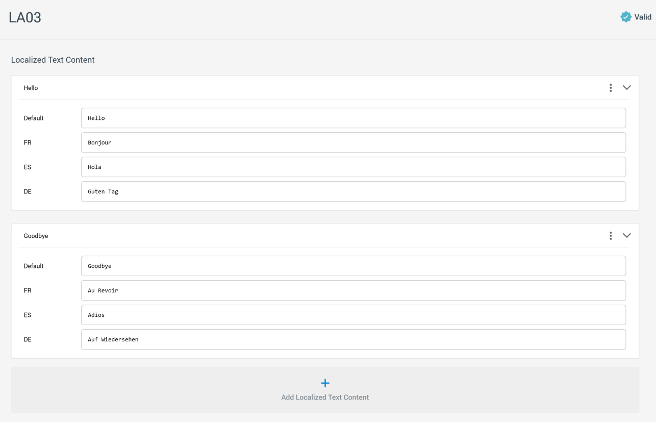Click the Default field containing Goodbye
The width and height of the screenshot is (656, 422).
353,266
